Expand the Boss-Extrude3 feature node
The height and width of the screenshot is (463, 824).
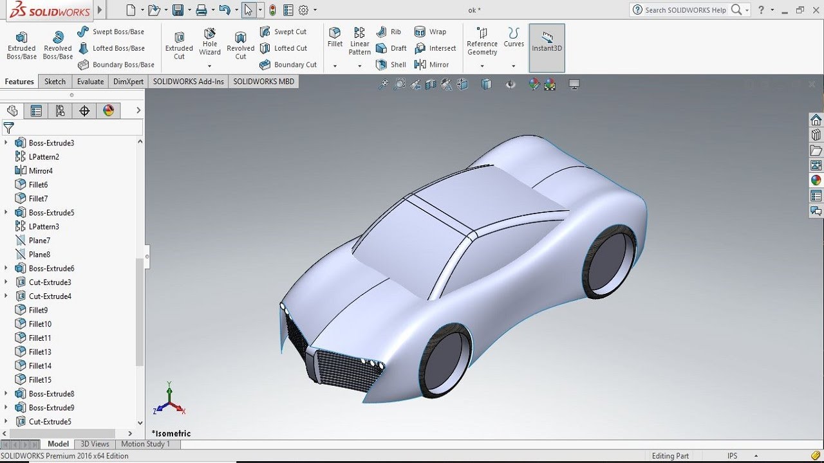pyautogui.click(x=6, y=143)
